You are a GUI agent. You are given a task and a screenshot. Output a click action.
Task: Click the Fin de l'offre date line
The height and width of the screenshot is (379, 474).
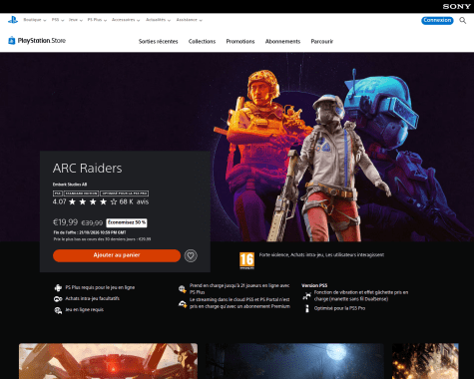pyautogui.click(x=90, y=232)
